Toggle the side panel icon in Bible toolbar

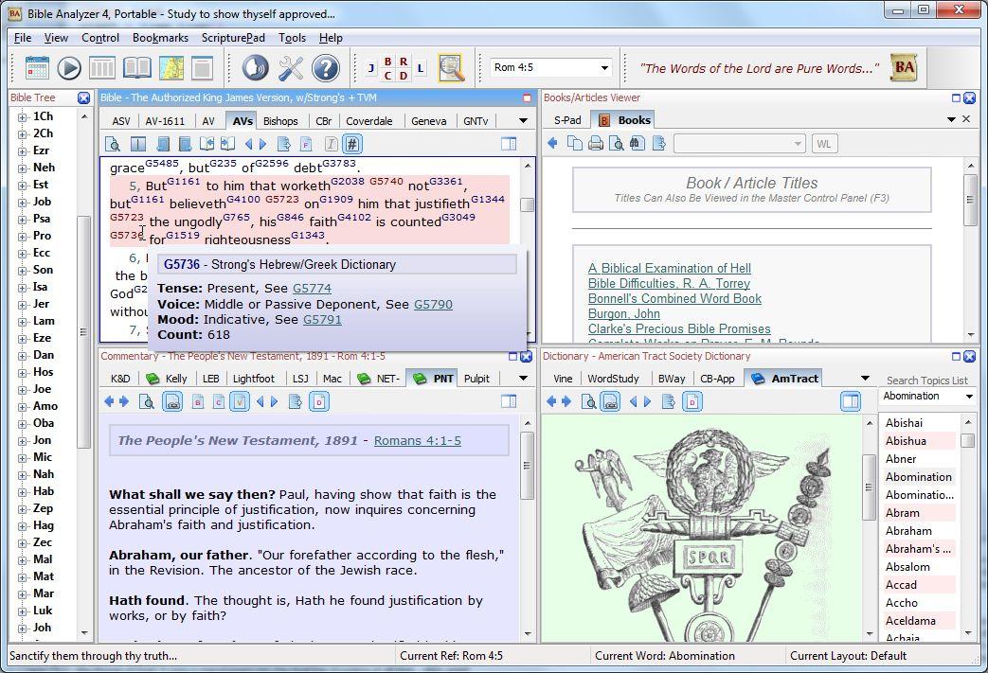509,144
